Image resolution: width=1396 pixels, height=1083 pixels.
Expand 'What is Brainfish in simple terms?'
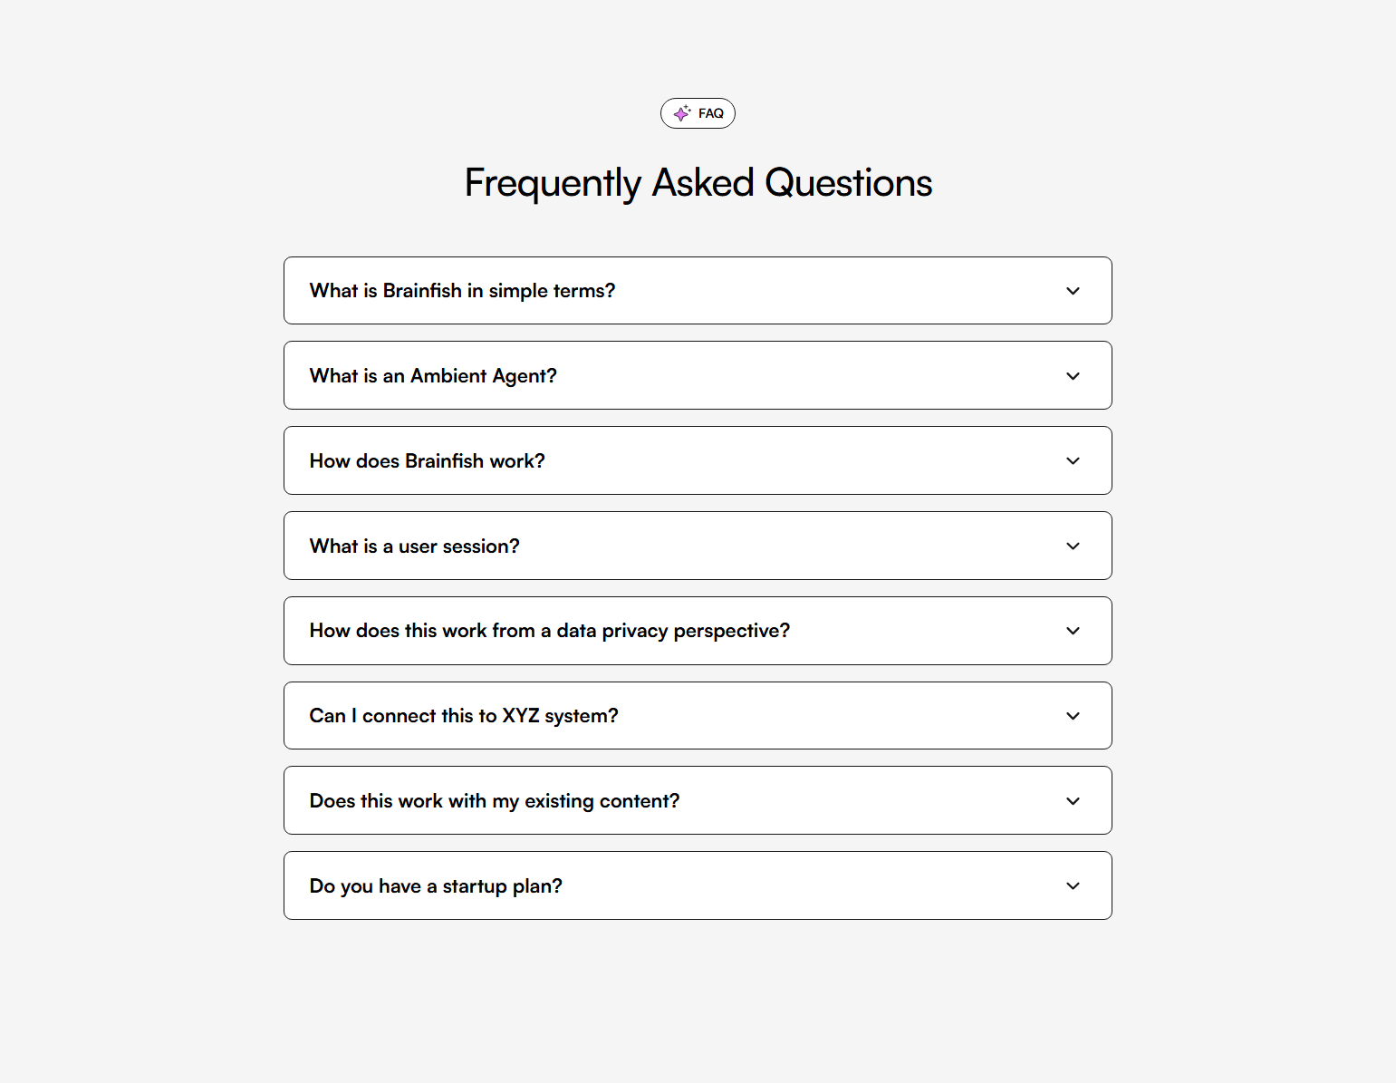[x=1073, y=291]
